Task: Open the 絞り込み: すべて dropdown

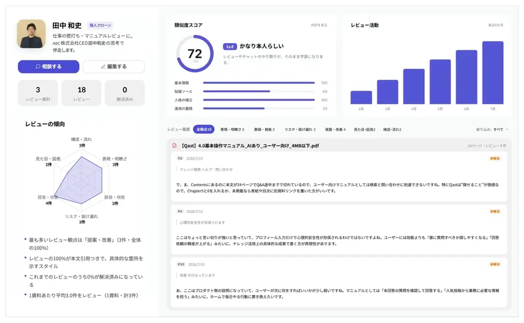Action: [492, 130]
